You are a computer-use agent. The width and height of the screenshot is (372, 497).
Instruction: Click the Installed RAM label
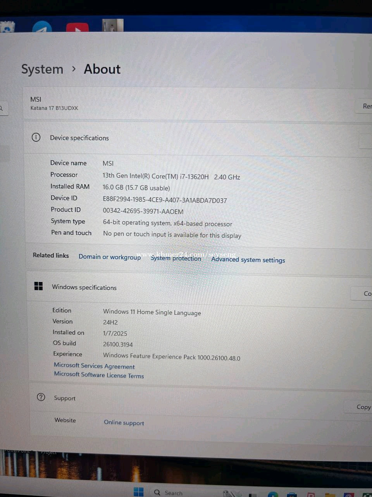(70, 186)
